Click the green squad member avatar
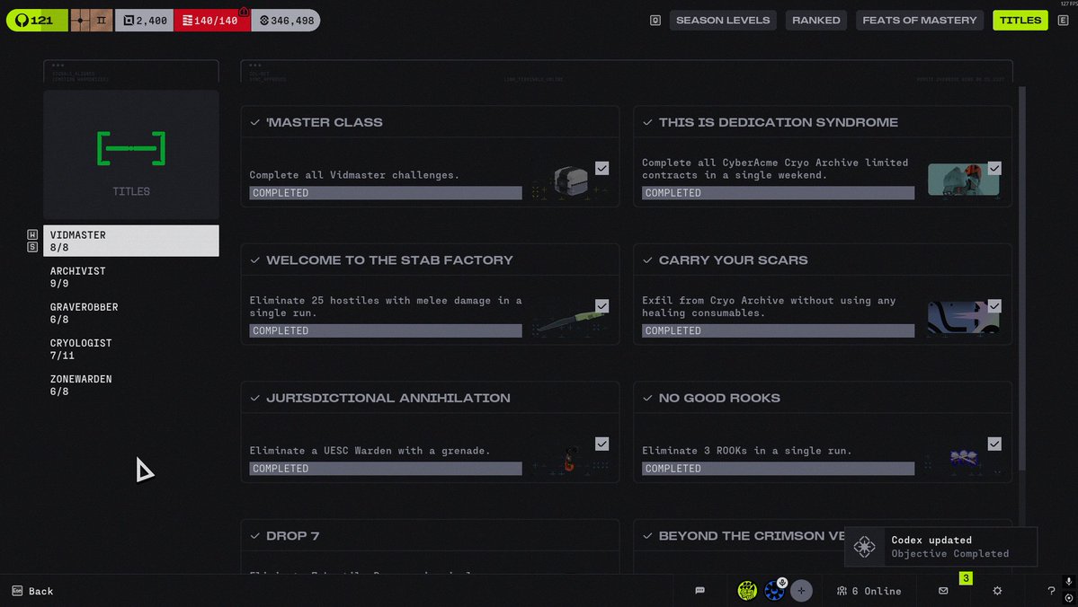Image resolution: width=1078 pixels, height=607 pixels. [x=747, y=591]
